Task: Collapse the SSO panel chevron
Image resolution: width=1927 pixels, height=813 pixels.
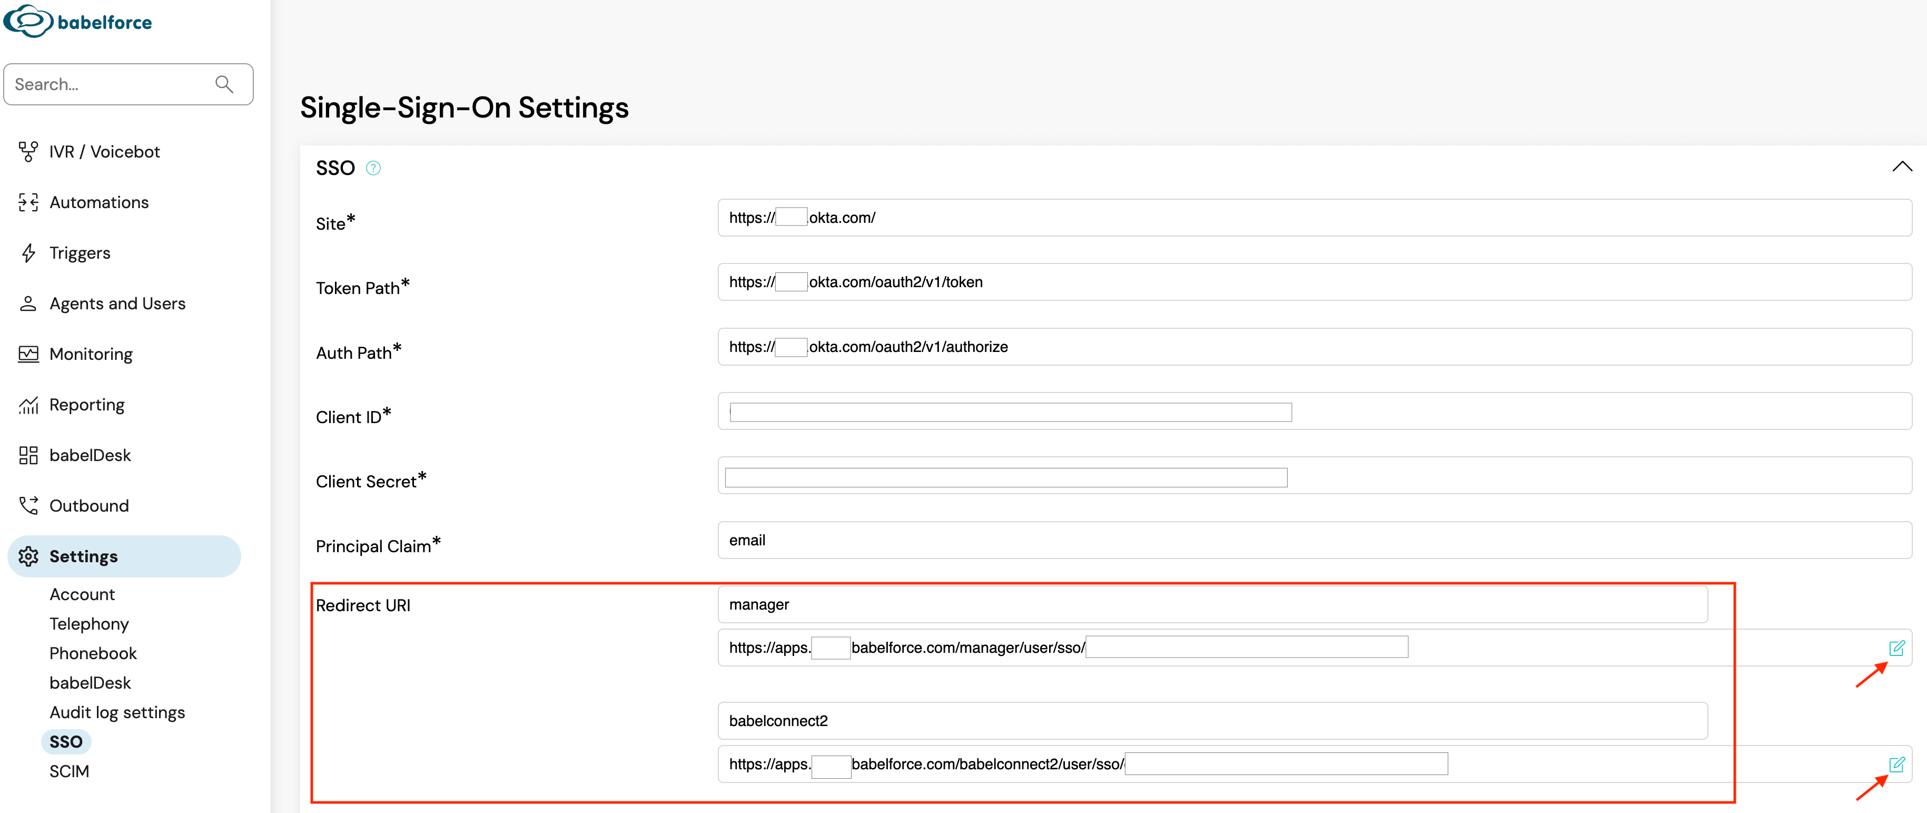Action: tap(1902, 166)
